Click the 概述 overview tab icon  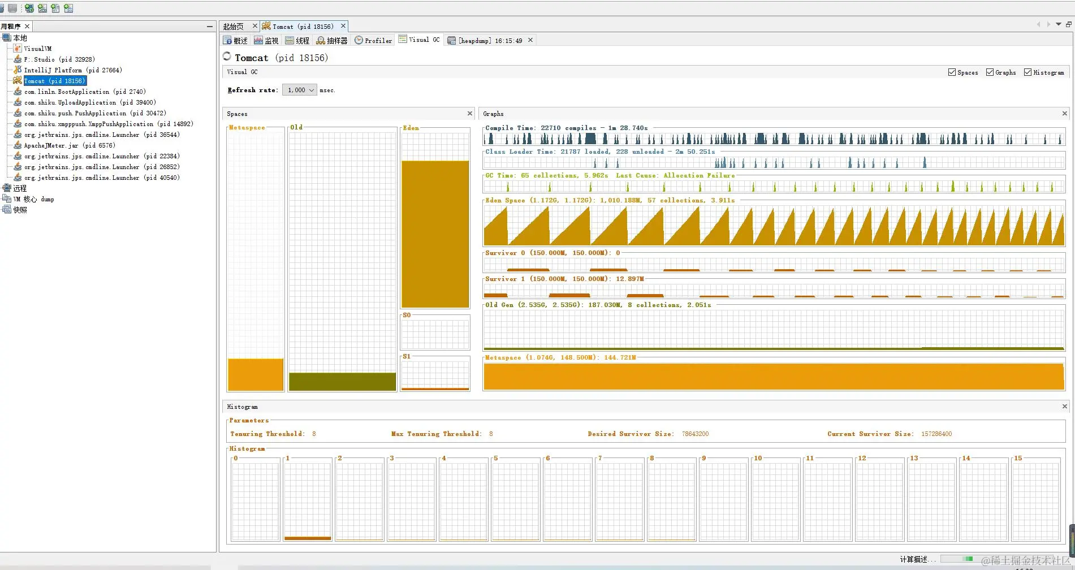click(227, 40)
